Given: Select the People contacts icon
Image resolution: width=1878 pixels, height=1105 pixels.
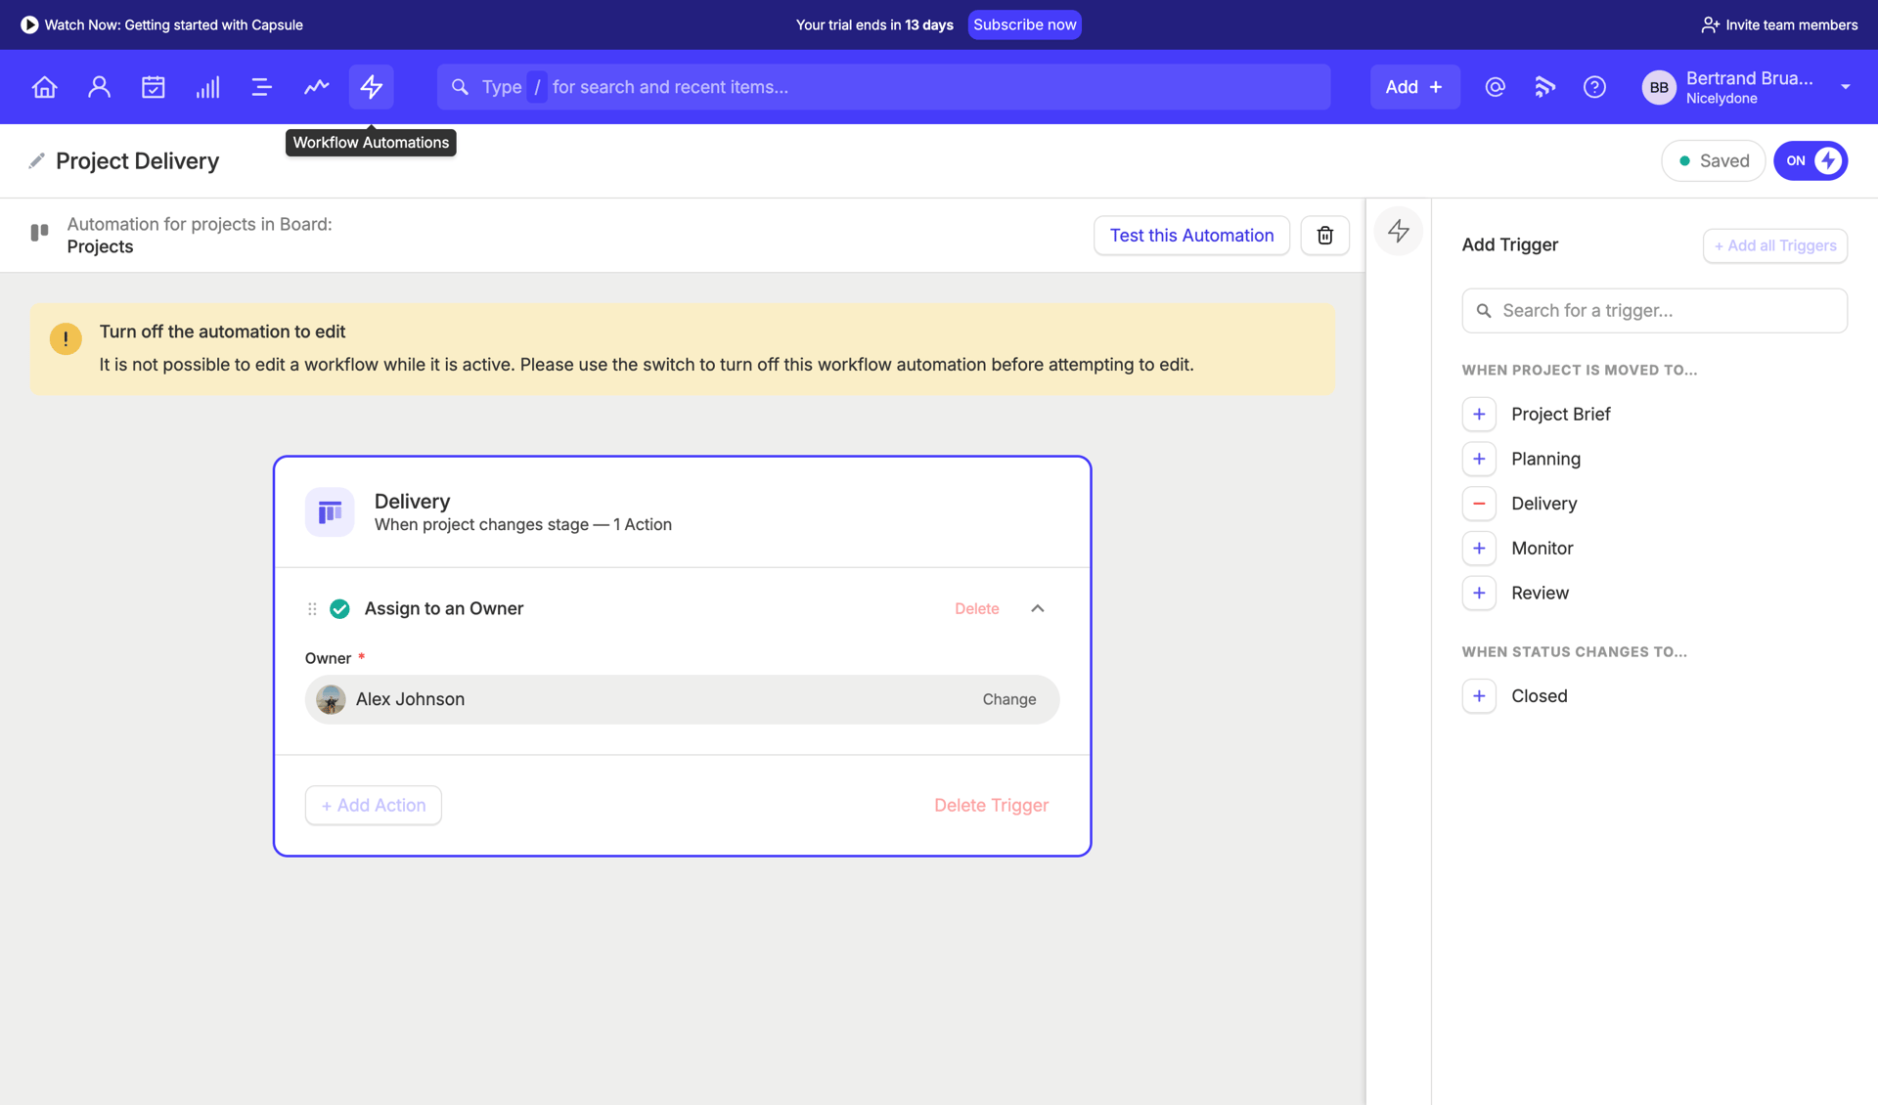Looking at the screenshot, I should [99, 86].
